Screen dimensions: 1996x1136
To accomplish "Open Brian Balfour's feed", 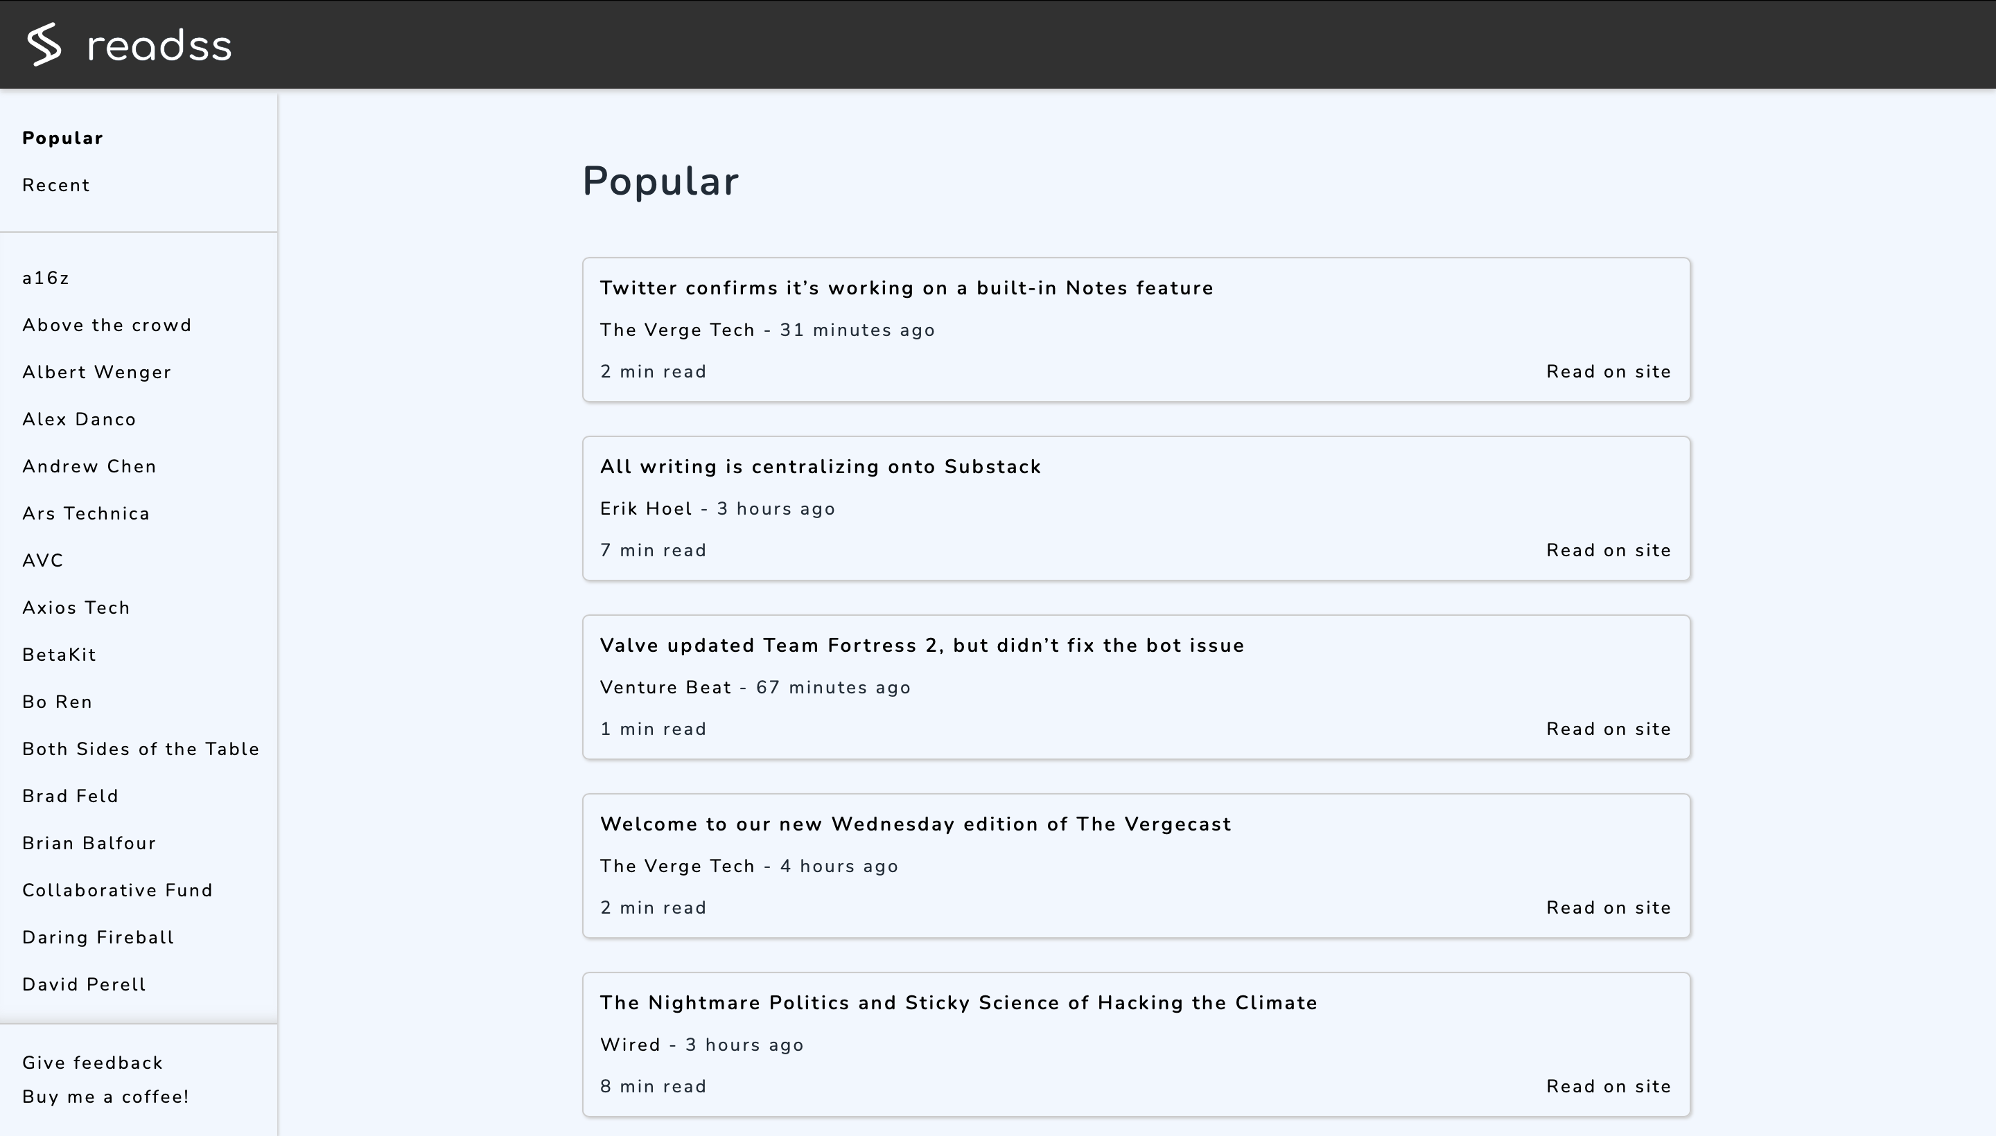I will 90,844.
